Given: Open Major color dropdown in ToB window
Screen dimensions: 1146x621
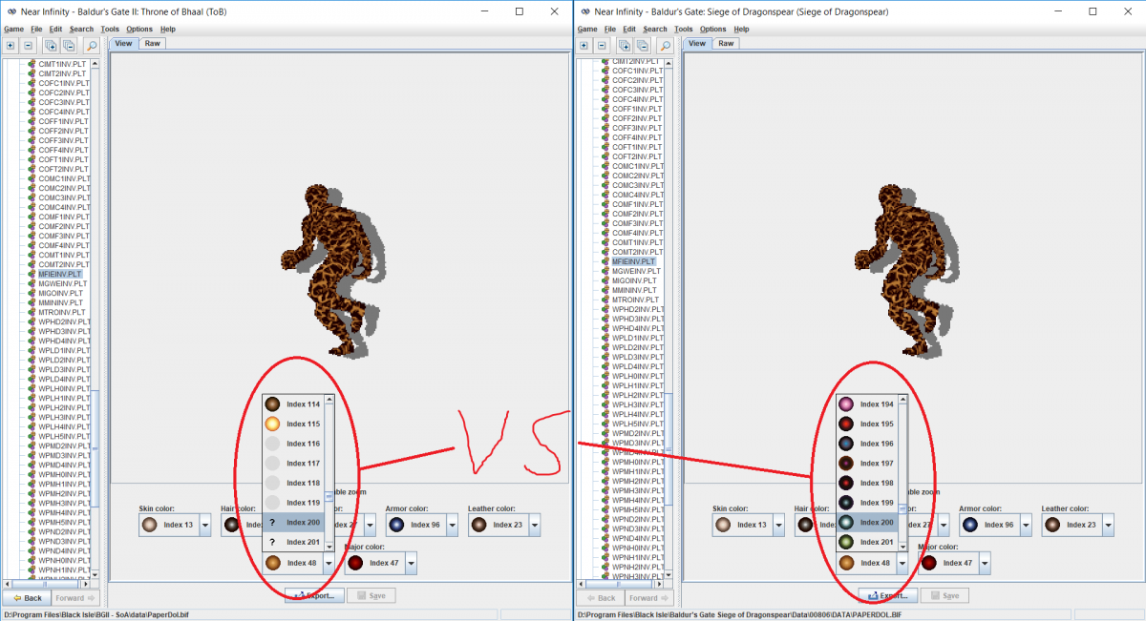Looking at the screenshot, I should point(411,563).
